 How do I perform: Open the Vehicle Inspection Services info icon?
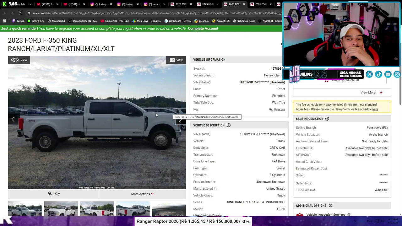click(x=349, y=215)
